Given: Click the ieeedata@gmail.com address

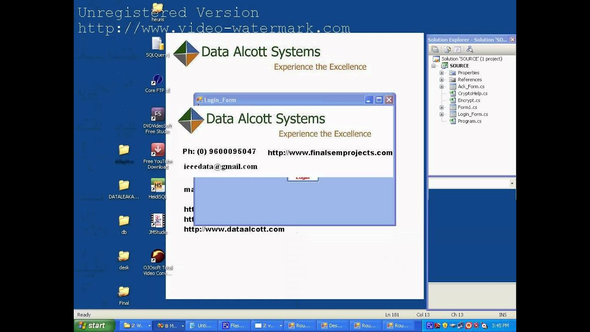Looking at the screenshot, I should pyautogui.click(x=220, y=166).
